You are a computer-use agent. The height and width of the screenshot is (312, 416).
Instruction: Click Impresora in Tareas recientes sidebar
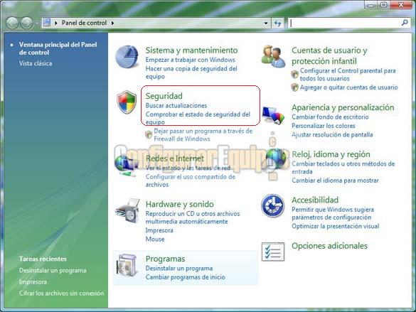click(33, 282)
